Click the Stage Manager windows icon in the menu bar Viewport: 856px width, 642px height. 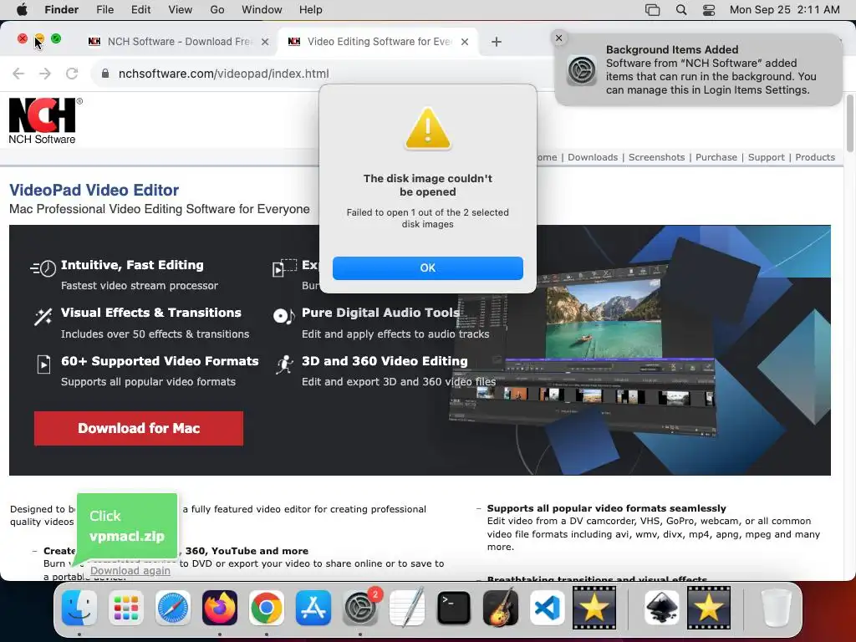(x=652, y=10)
